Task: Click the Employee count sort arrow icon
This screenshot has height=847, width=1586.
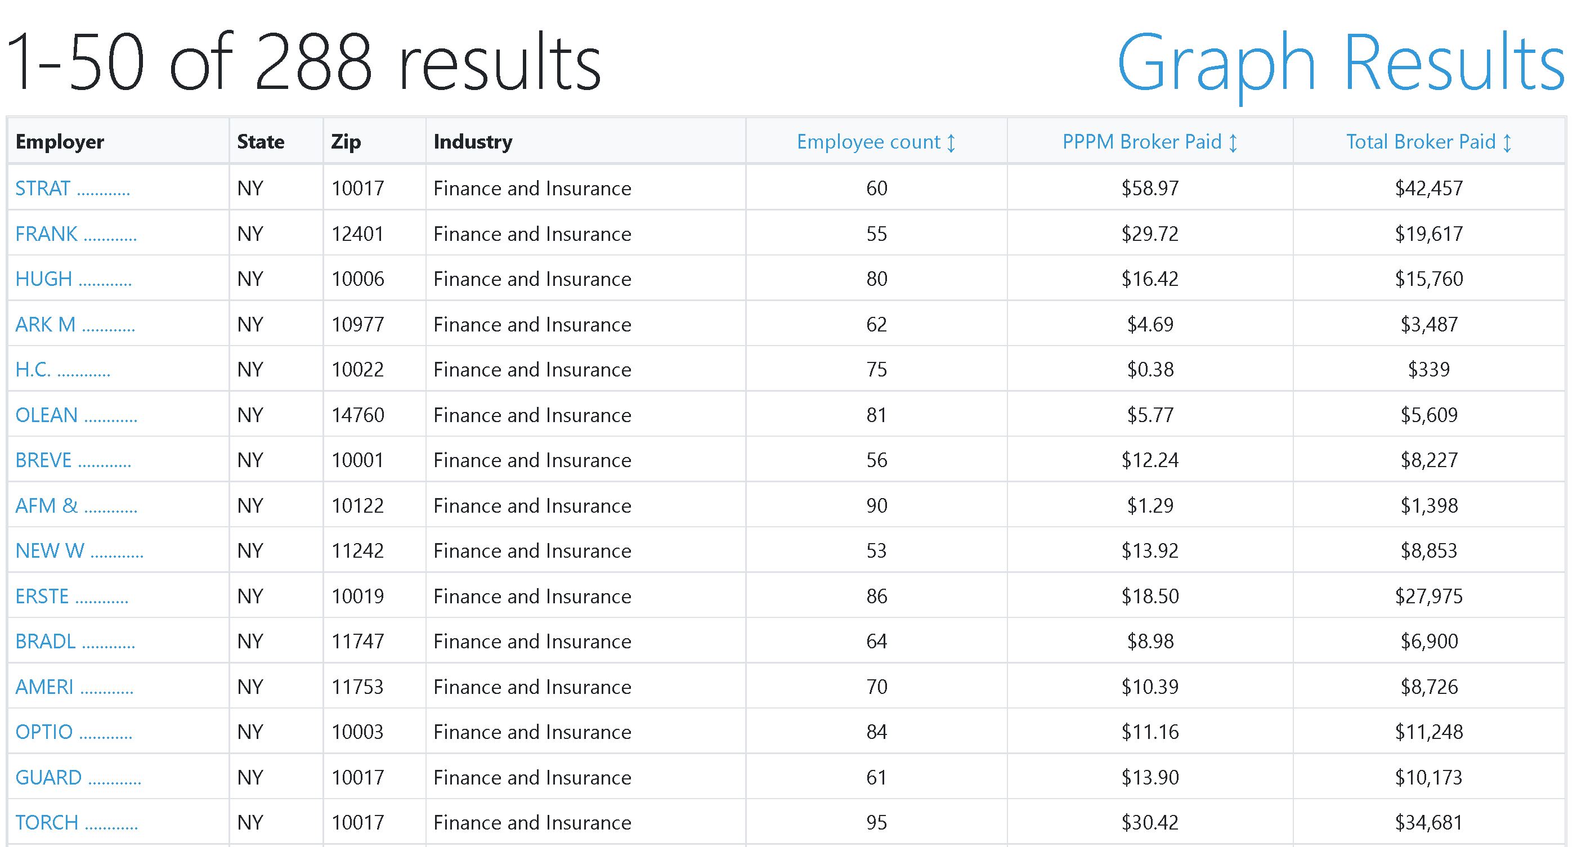Action: (951, 143)
